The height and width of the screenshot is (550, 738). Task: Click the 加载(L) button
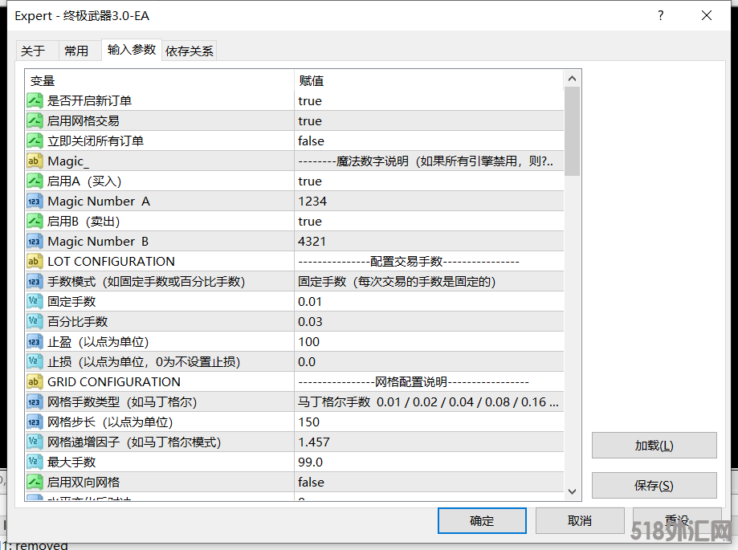[654, 446]
